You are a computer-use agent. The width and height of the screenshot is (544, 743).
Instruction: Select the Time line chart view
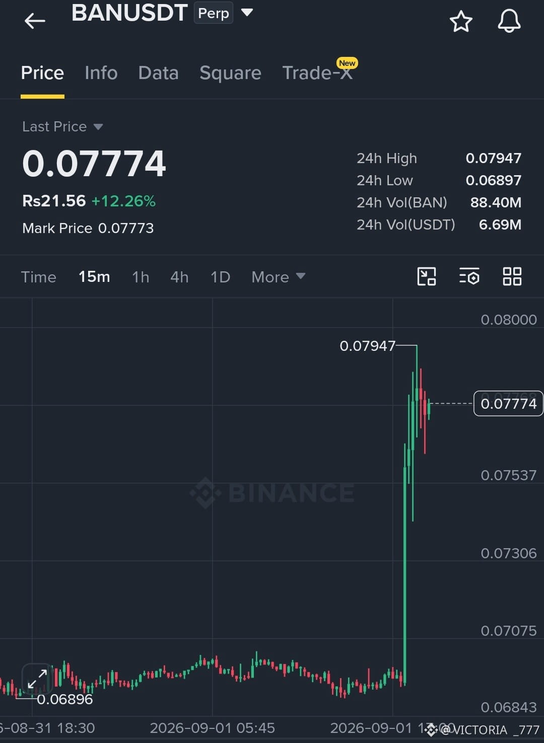coord(38,277)
